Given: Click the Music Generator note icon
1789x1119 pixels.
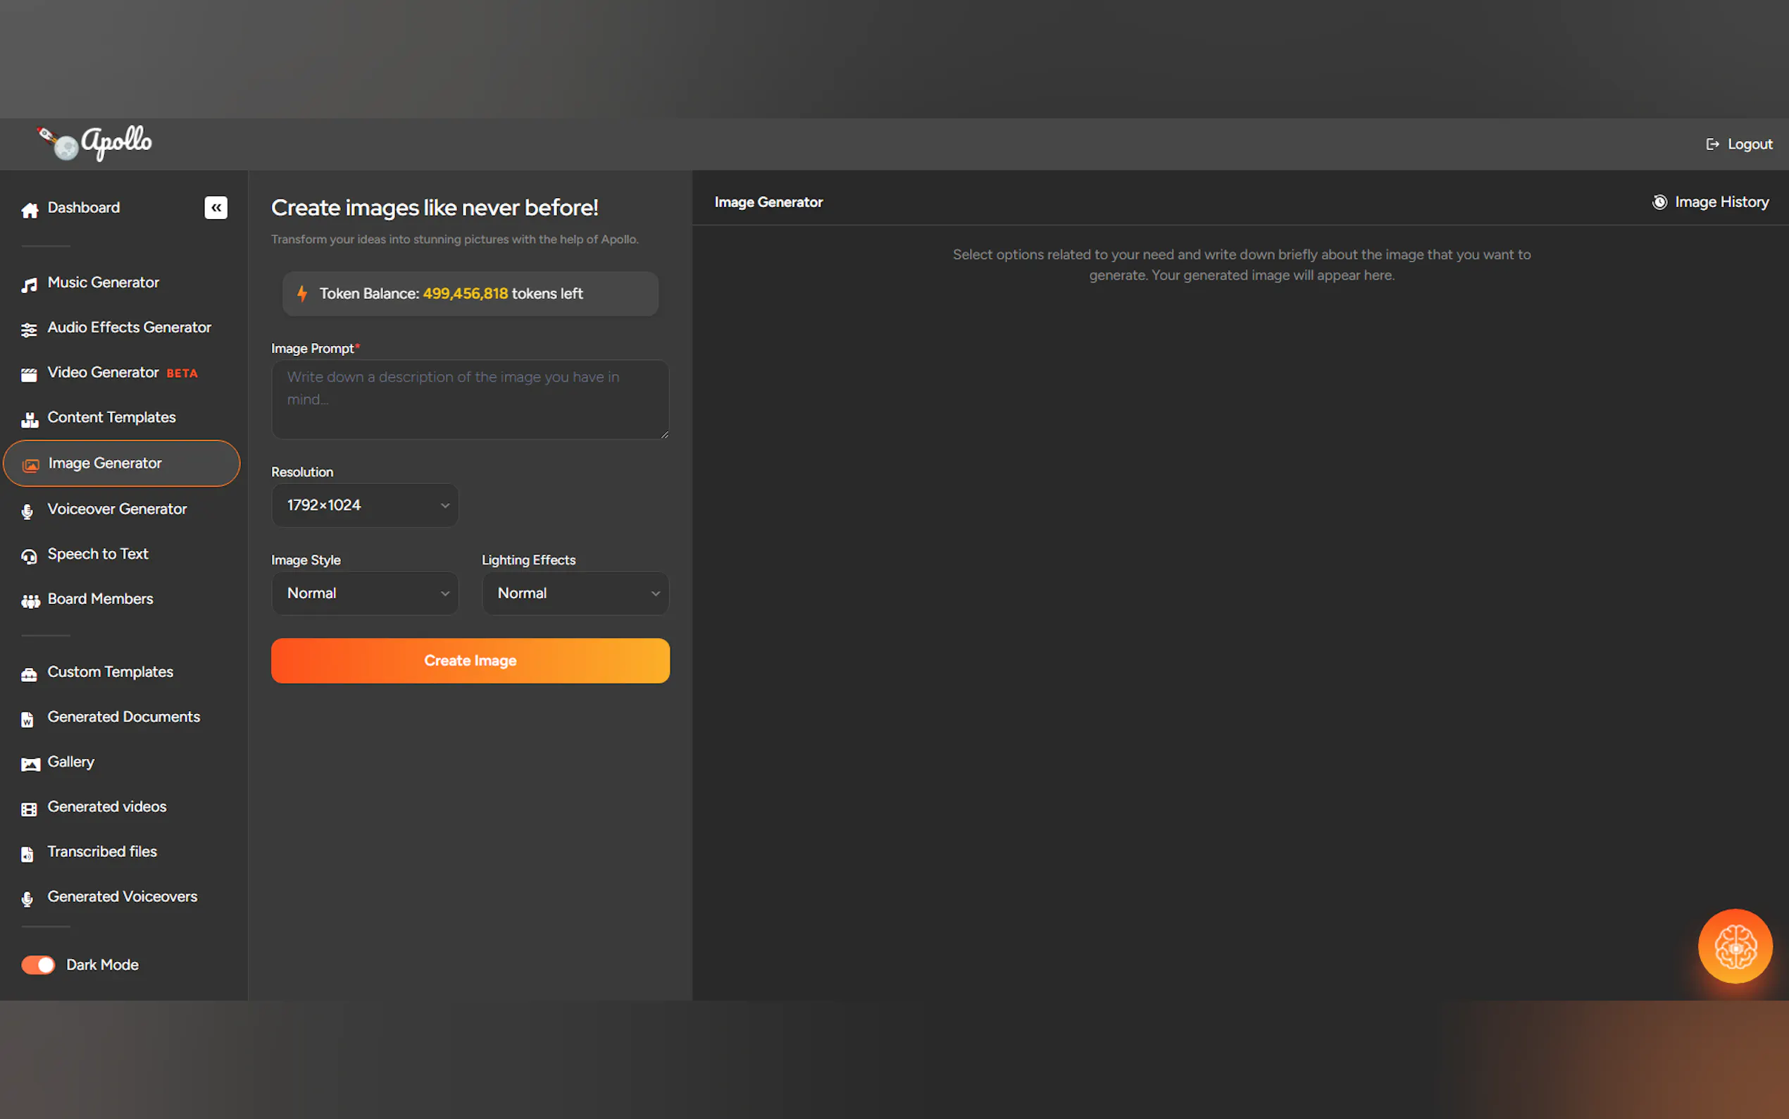Looking at the screenshot, I should (x=29, y=285).
